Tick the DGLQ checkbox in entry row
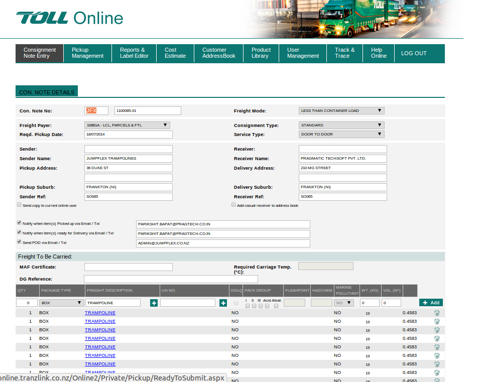 click(x=236, y=303)
